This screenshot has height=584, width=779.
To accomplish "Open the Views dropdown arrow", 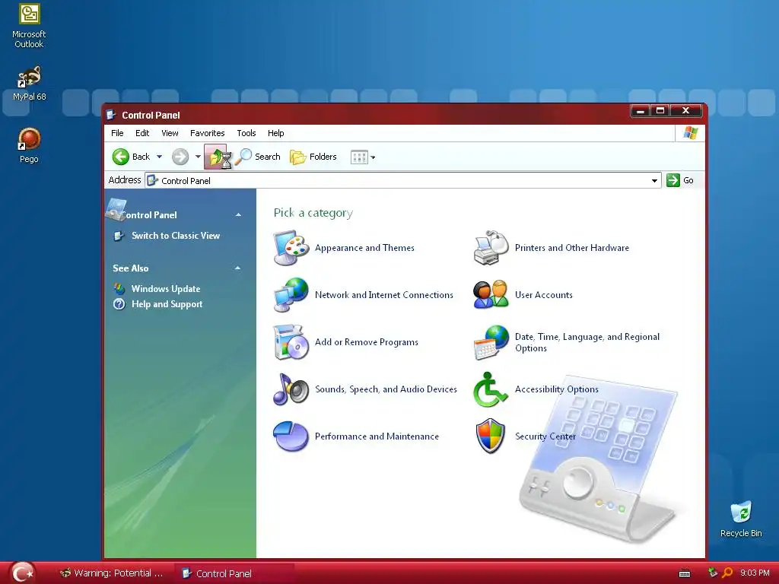I will (373, 157).
